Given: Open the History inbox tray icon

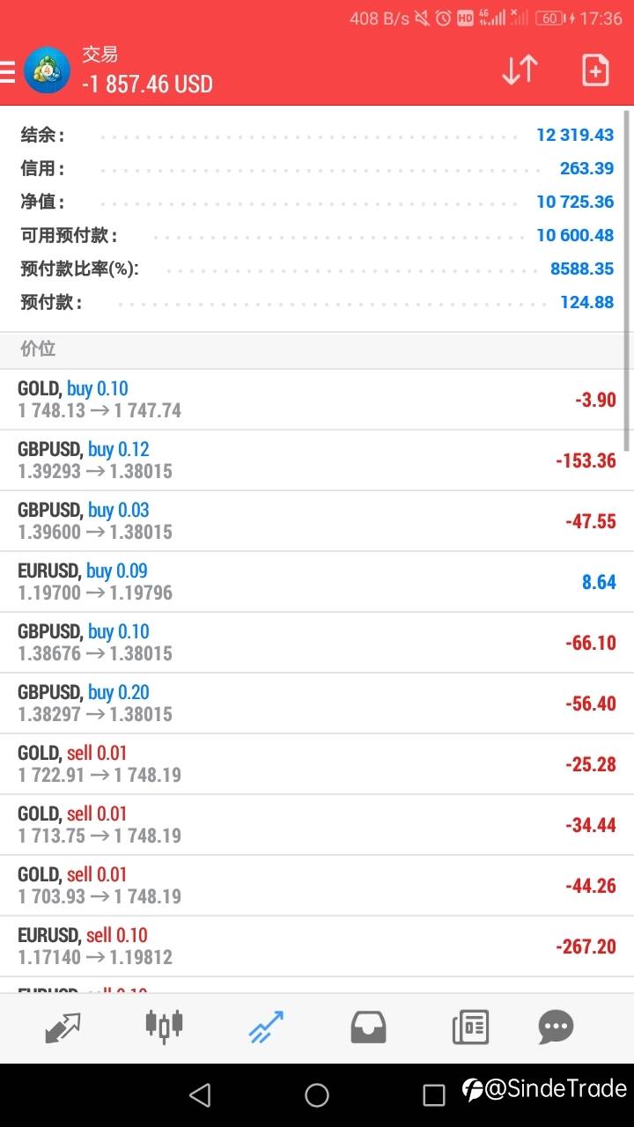Looking at the screenshot, I should tap(368, 1027).
